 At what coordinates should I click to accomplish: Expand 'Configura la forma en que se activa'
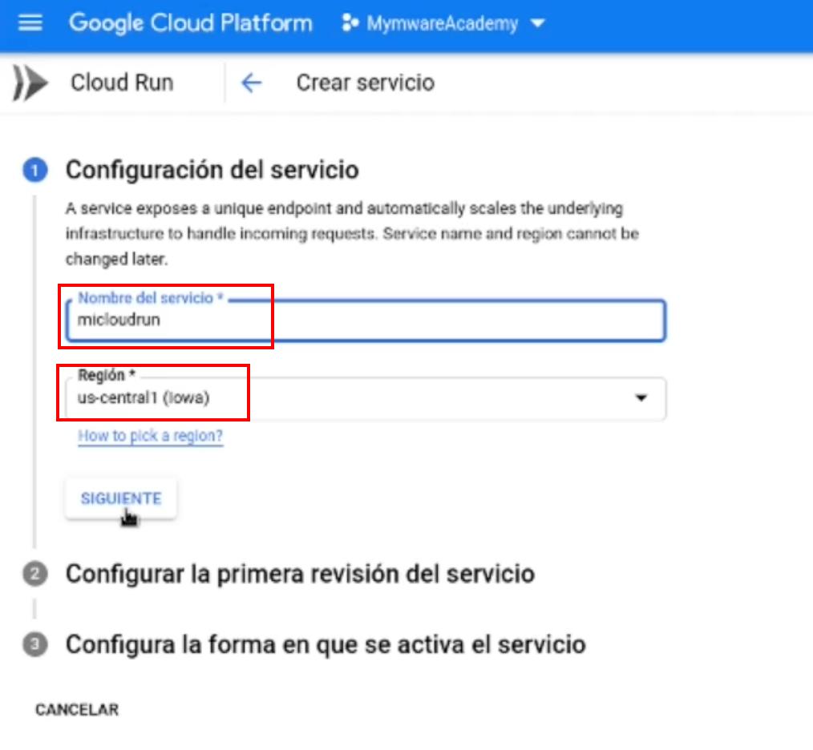point(326,645)
